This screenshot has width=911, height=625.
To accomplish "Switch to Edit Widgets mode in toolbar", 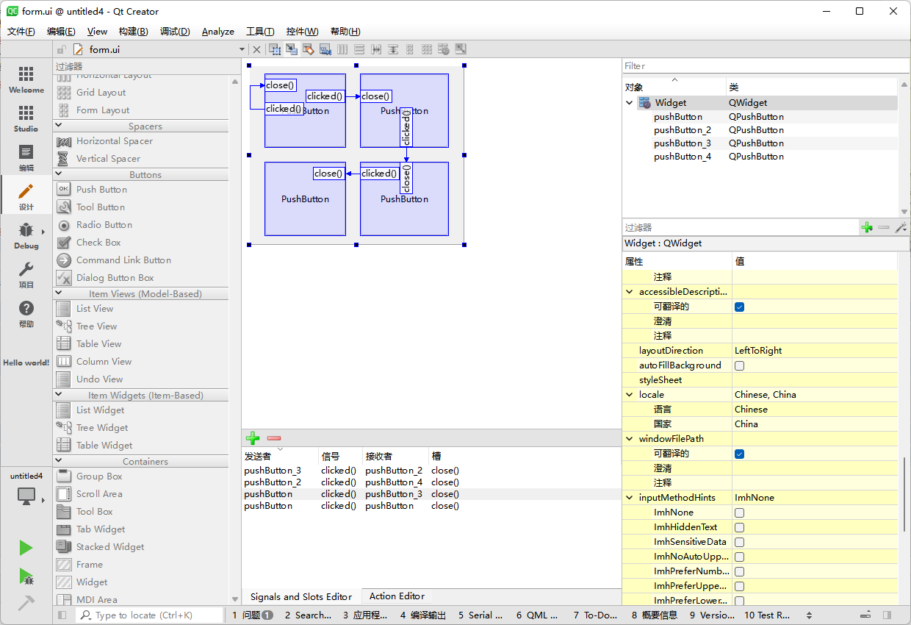I will coord(275,49).
